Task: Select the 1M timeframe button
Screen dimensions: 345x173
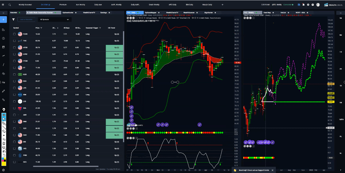Action: (340, 18)
